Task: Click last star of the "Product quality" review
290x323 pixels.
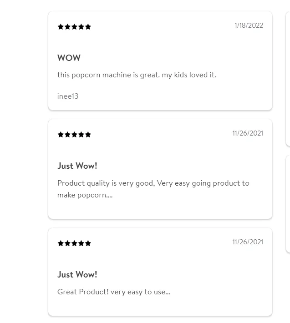Action: pyautogui.click(x=88, y=135)
